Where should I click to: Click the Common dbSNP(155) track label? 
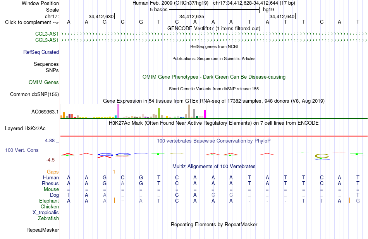coord(34,94)
